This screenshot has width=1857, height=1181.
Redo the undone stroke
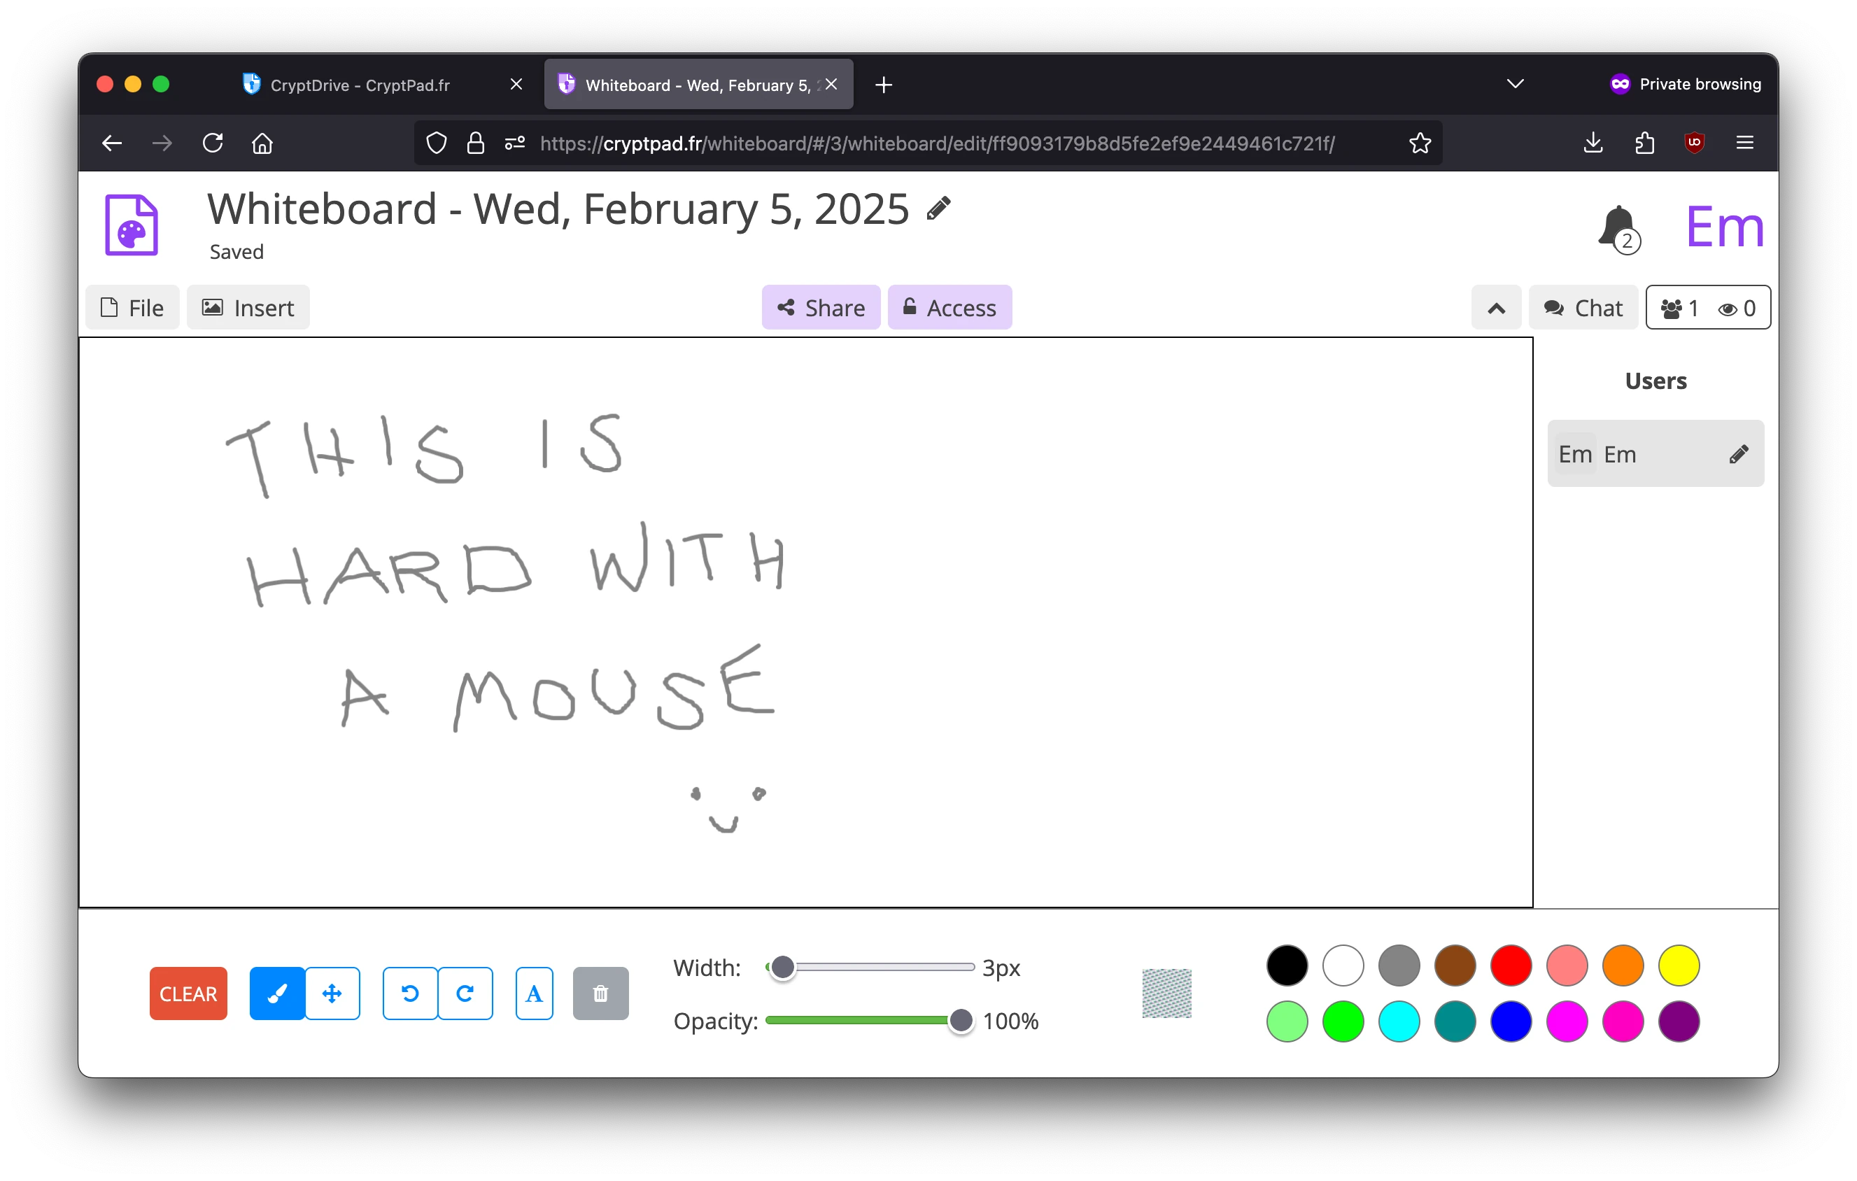point(466,993)
